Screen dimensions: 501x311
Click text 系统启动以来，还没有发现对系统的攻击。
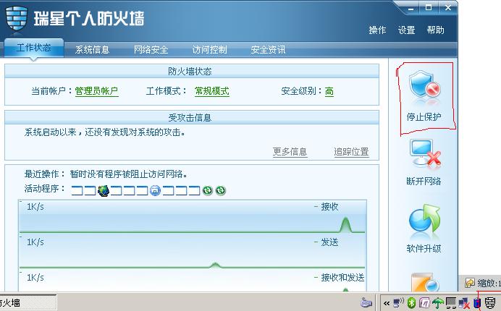[105, 132]
